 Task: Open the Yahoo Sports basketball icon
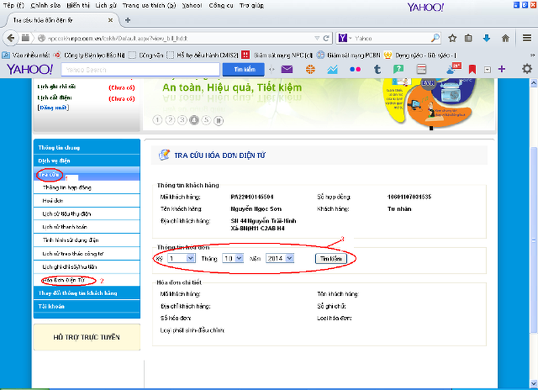(x=312, y=69)
